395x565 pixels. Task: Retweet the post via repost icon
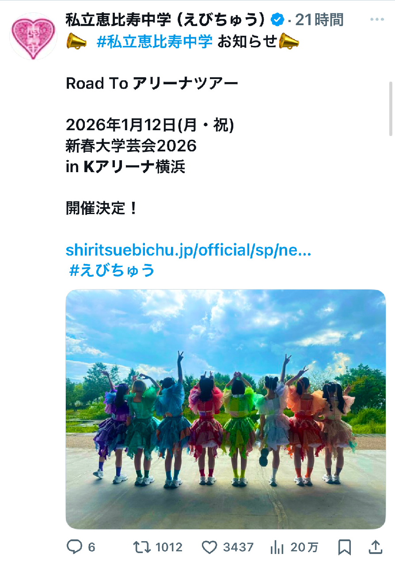coord(142,547)
